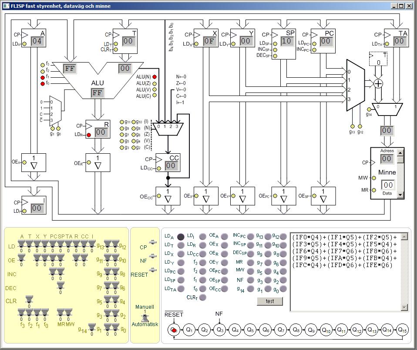Click the red LDR LED on register R
417x350 pixels.
(89, 135)
